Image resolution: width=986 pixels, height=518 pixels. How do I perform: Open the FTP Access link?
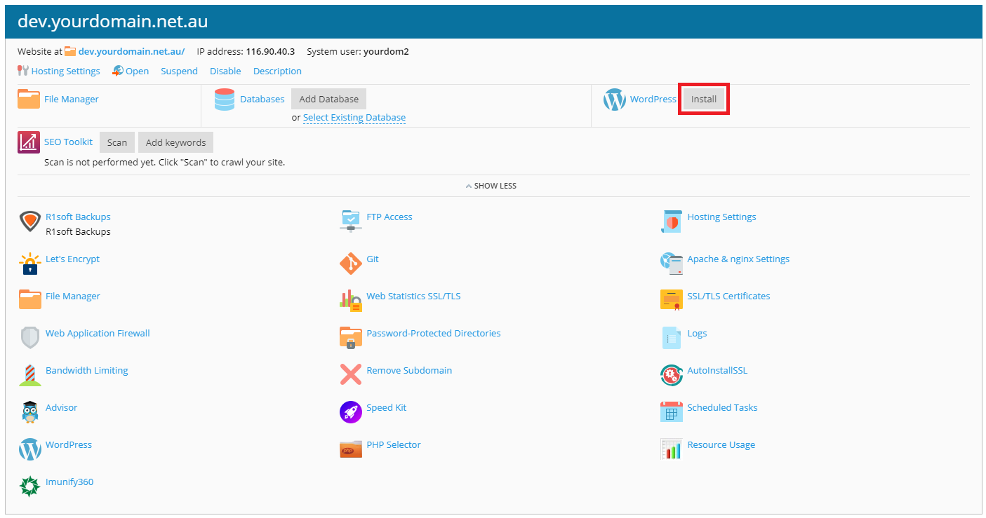tap(389, 217)
